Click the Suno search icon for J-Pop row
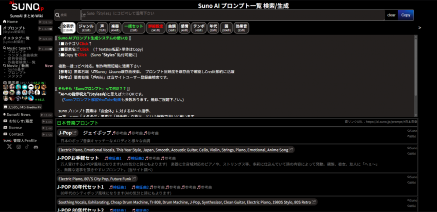Screen dimensions: 437x212 click(411, 131)
